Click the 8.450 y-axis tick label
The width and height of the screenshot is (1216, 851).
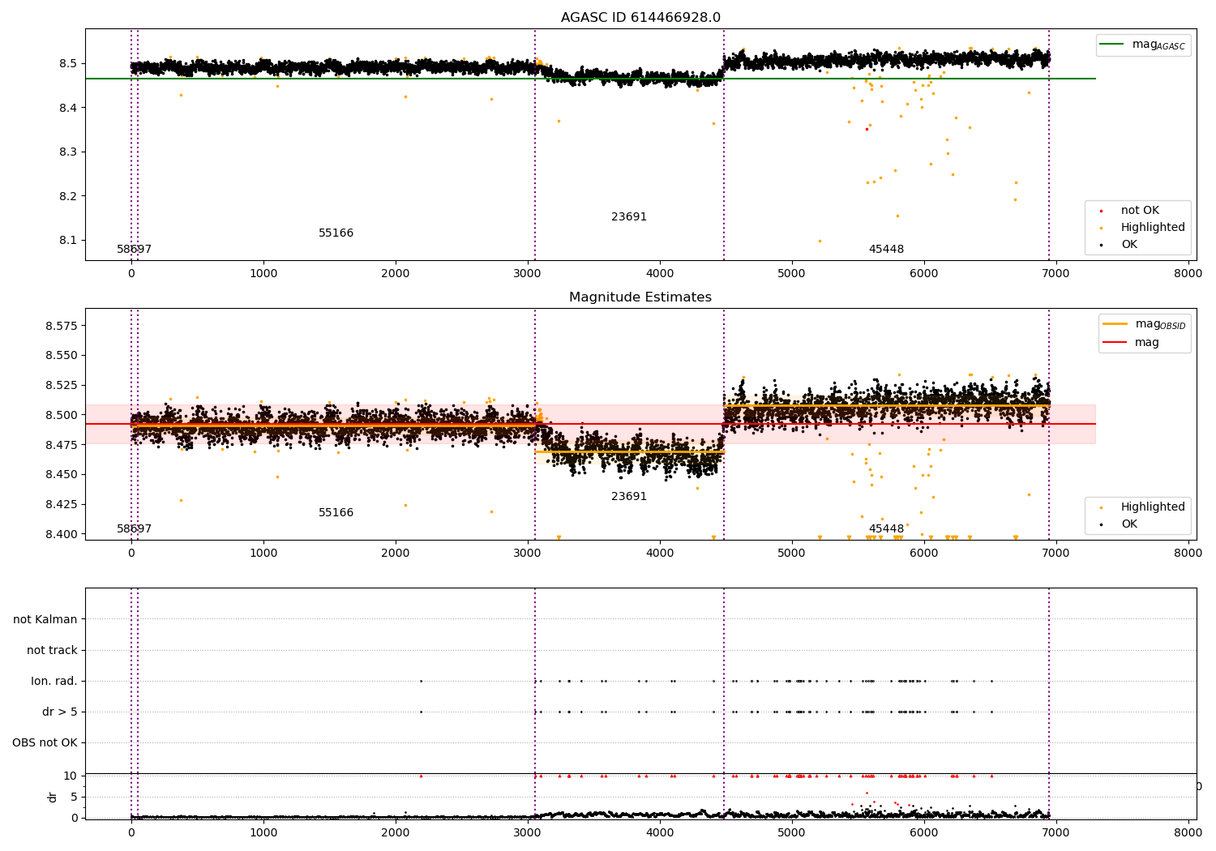62,475
